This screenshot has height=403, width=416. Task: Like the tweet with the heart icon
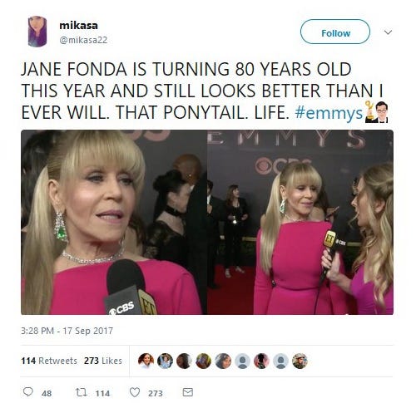click(135, 392)
